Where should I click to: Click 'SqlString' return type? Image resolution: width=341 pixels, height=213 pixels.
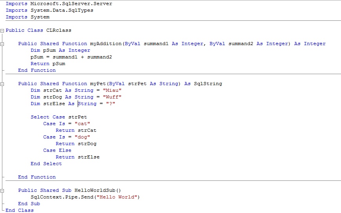click(208, 84)
